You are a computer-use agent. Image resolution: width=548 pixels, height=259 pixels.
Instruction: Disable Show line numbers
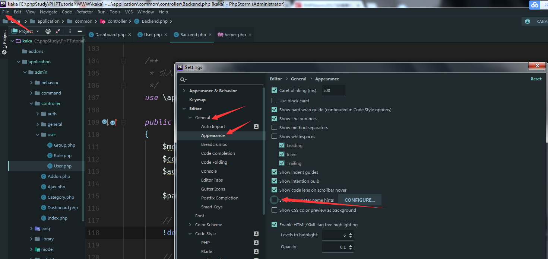(275, 118)
